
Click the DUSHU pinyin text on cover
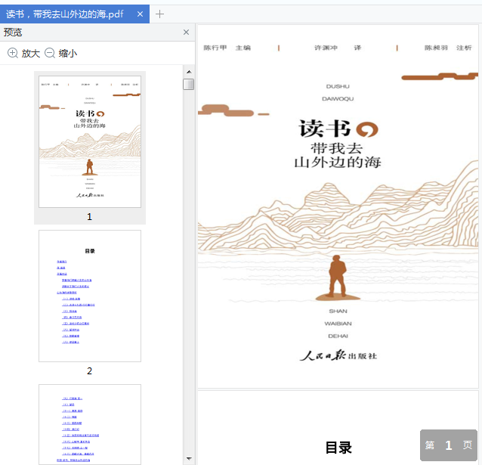pyautogui.click(x=338, y=86)
